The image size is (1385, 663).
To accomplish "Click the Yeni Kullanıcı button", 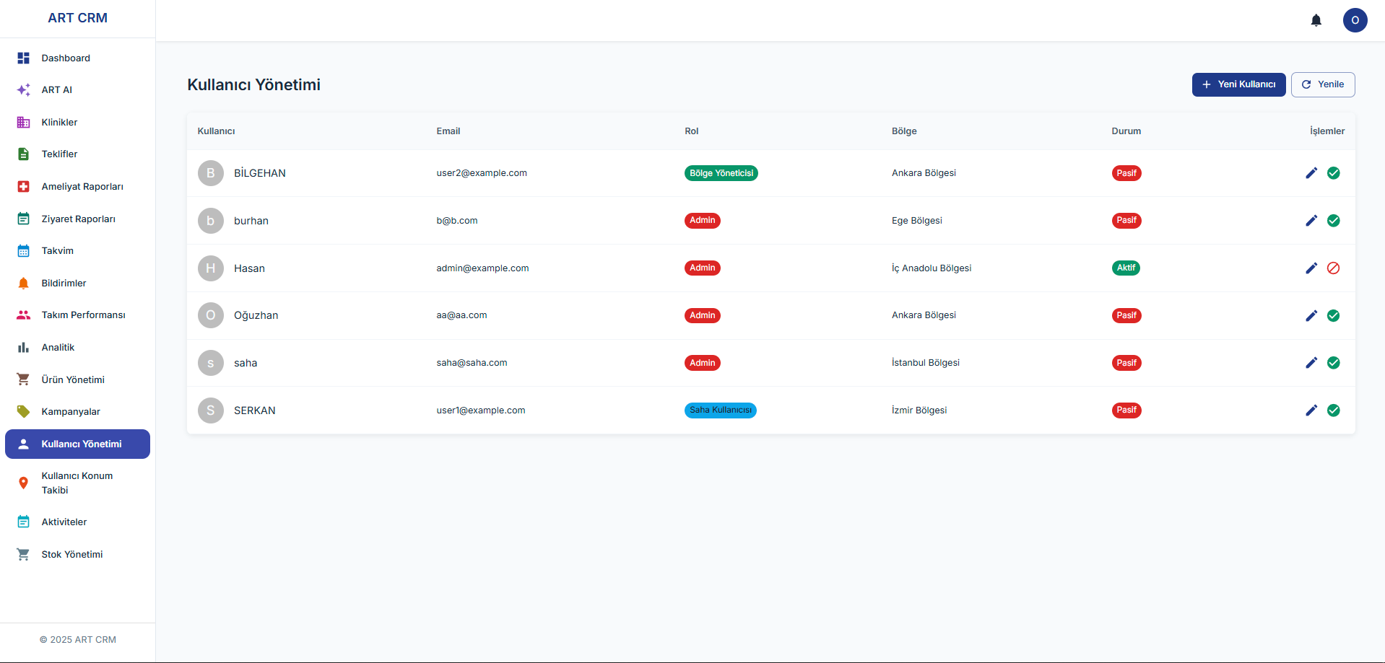I will tap(1238, 84).
